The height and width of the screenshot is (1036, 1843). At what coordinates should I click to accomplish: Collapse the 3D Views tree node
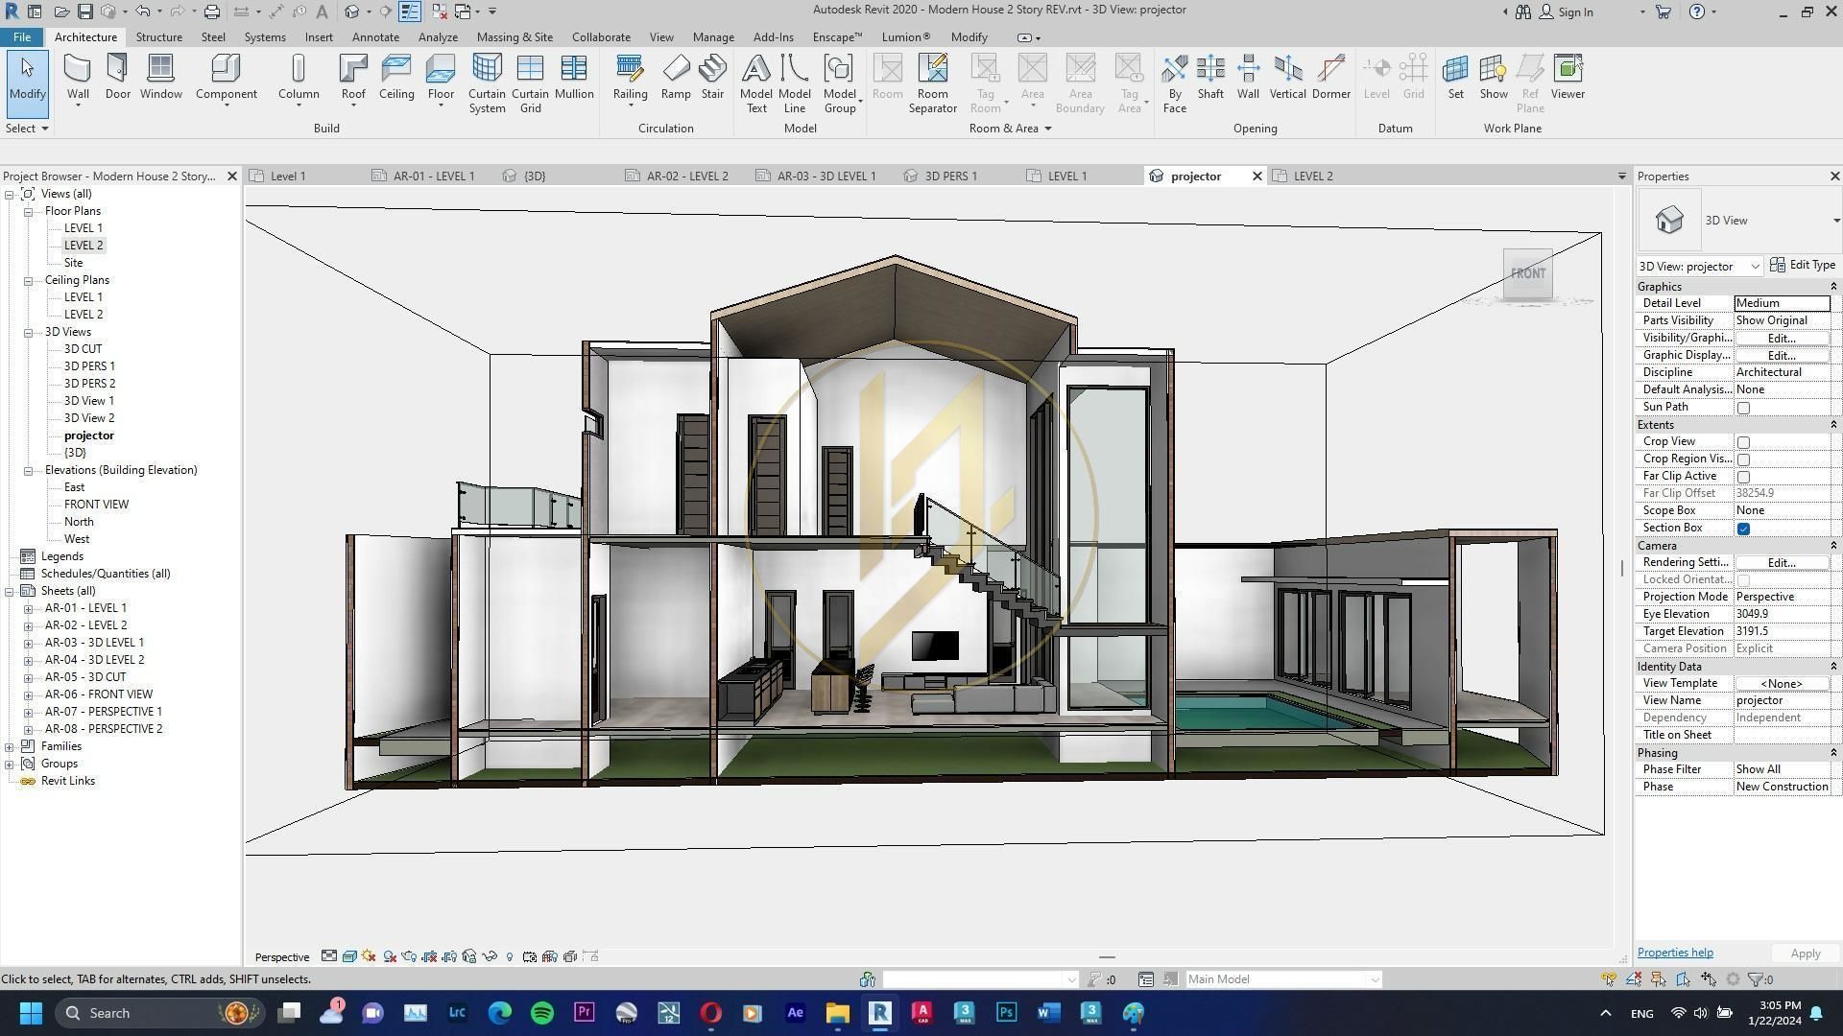[29, 332]
